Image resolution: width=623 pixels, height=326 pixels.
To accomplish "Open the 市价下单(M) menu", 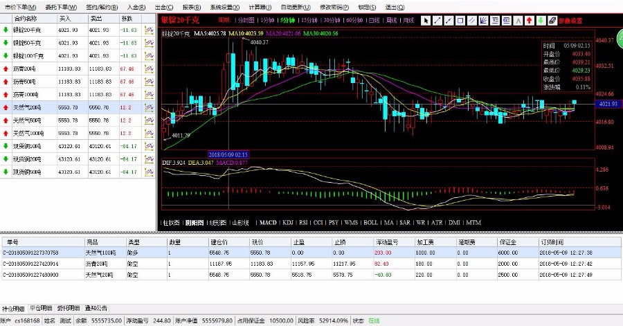I will [x=21, y=7].
